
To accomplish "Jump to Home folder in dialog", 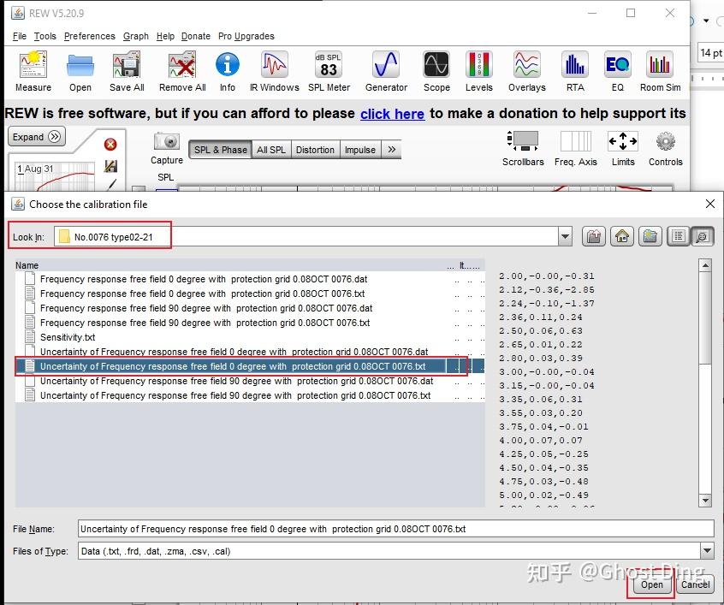I will (622, 237).
